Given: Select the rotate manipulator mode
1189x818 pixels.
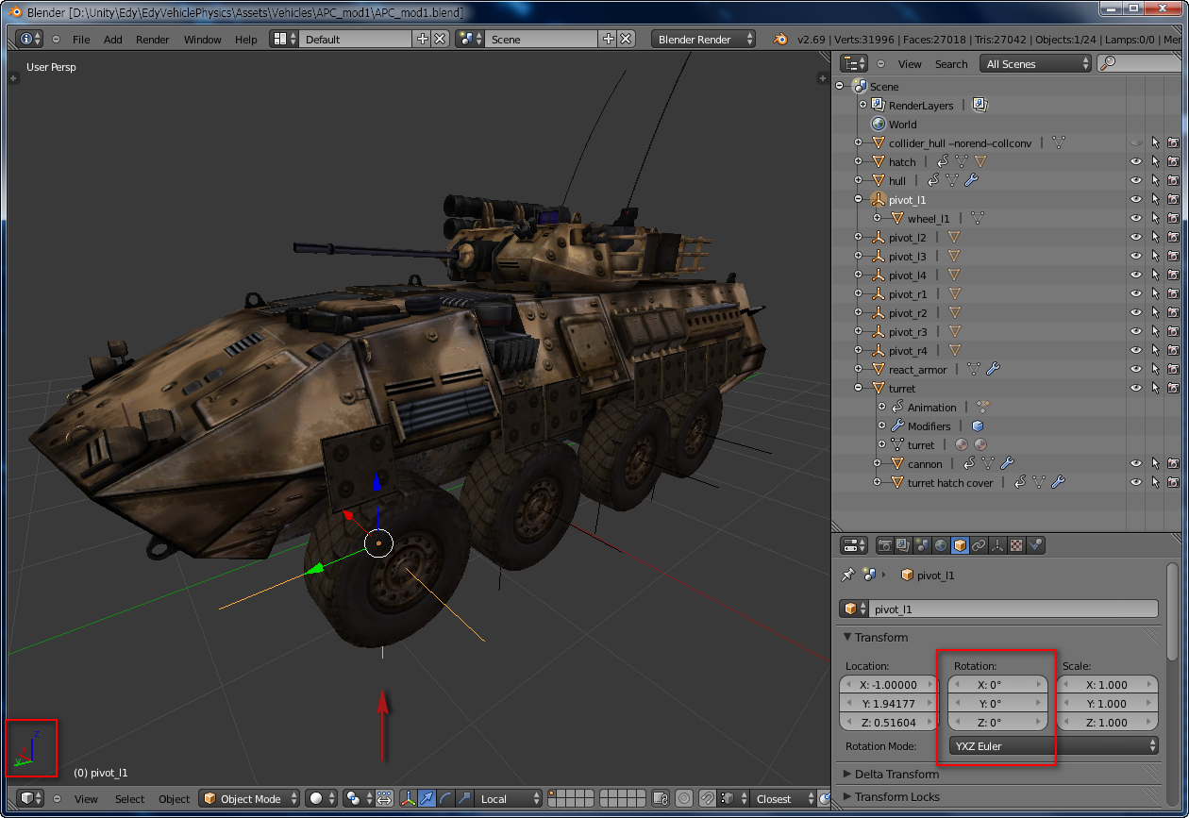Looking at the screenshot, I should 445,799.
